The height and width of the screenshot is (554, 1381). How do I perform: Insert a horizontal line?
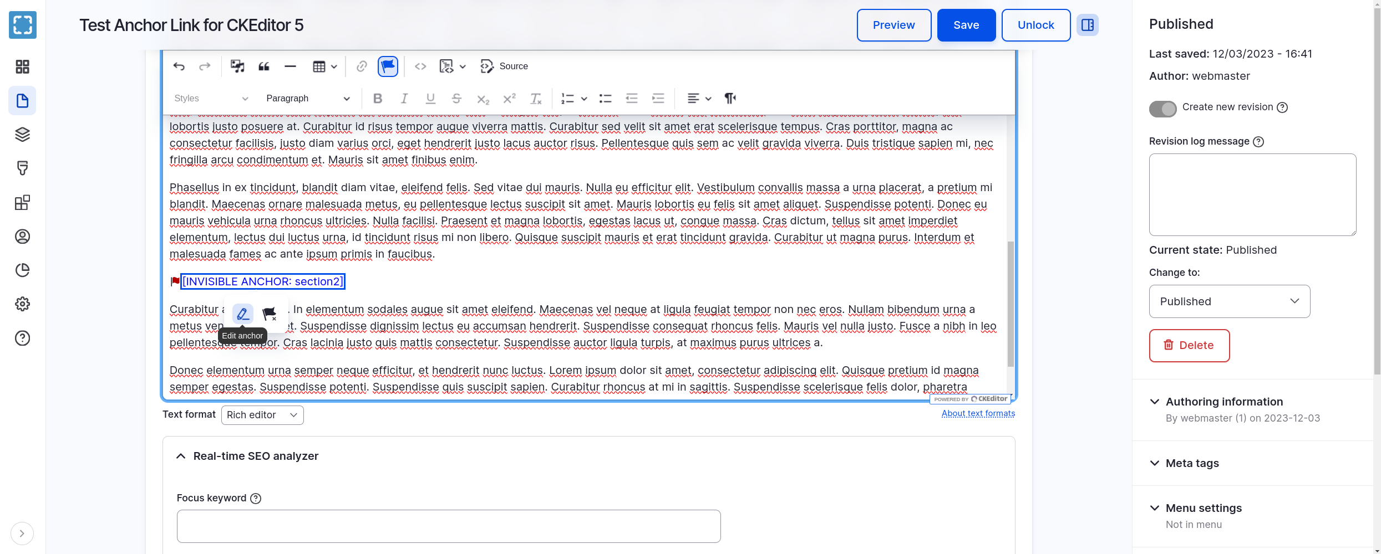coord(290,66)
